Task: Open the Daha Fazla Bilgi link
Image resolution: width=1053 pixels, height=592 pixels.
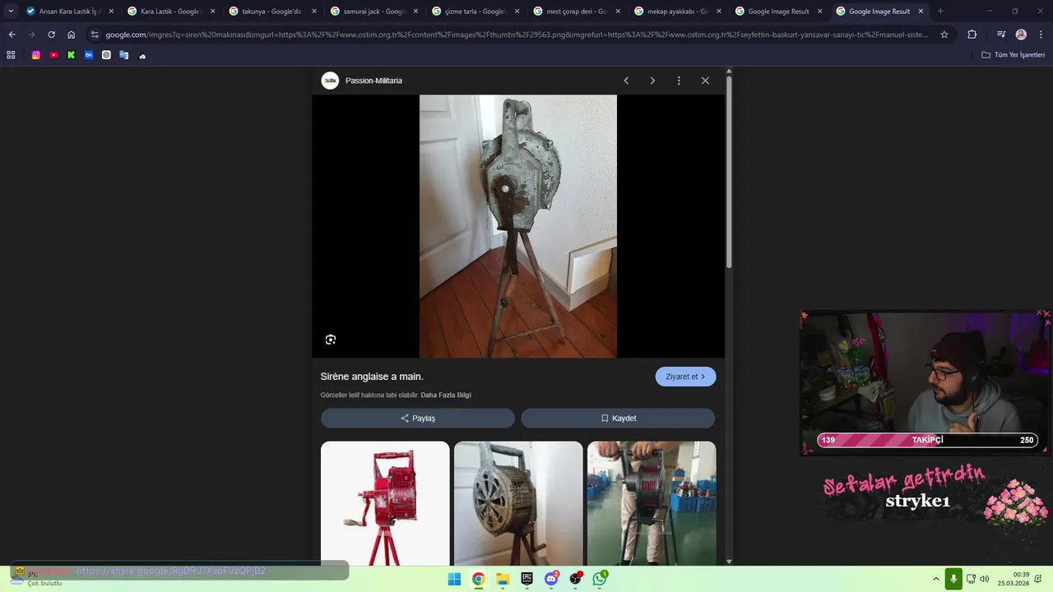Action: click(x=446, y=395)
